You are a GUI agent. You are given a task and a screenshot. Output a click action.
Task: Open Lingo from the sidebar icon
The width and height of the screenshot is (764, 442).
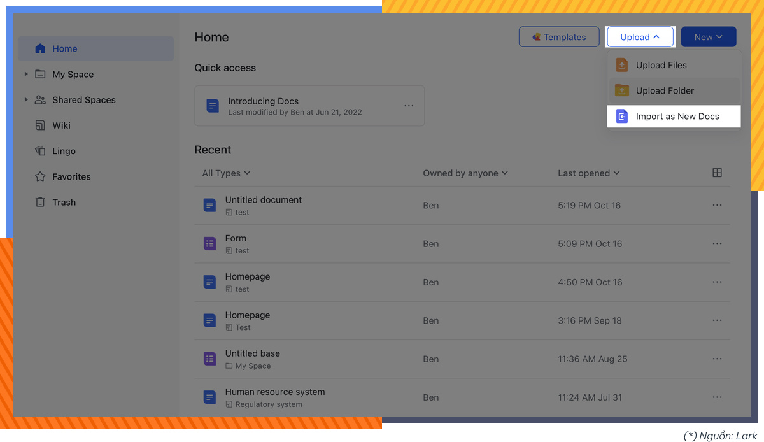point(40,151)
